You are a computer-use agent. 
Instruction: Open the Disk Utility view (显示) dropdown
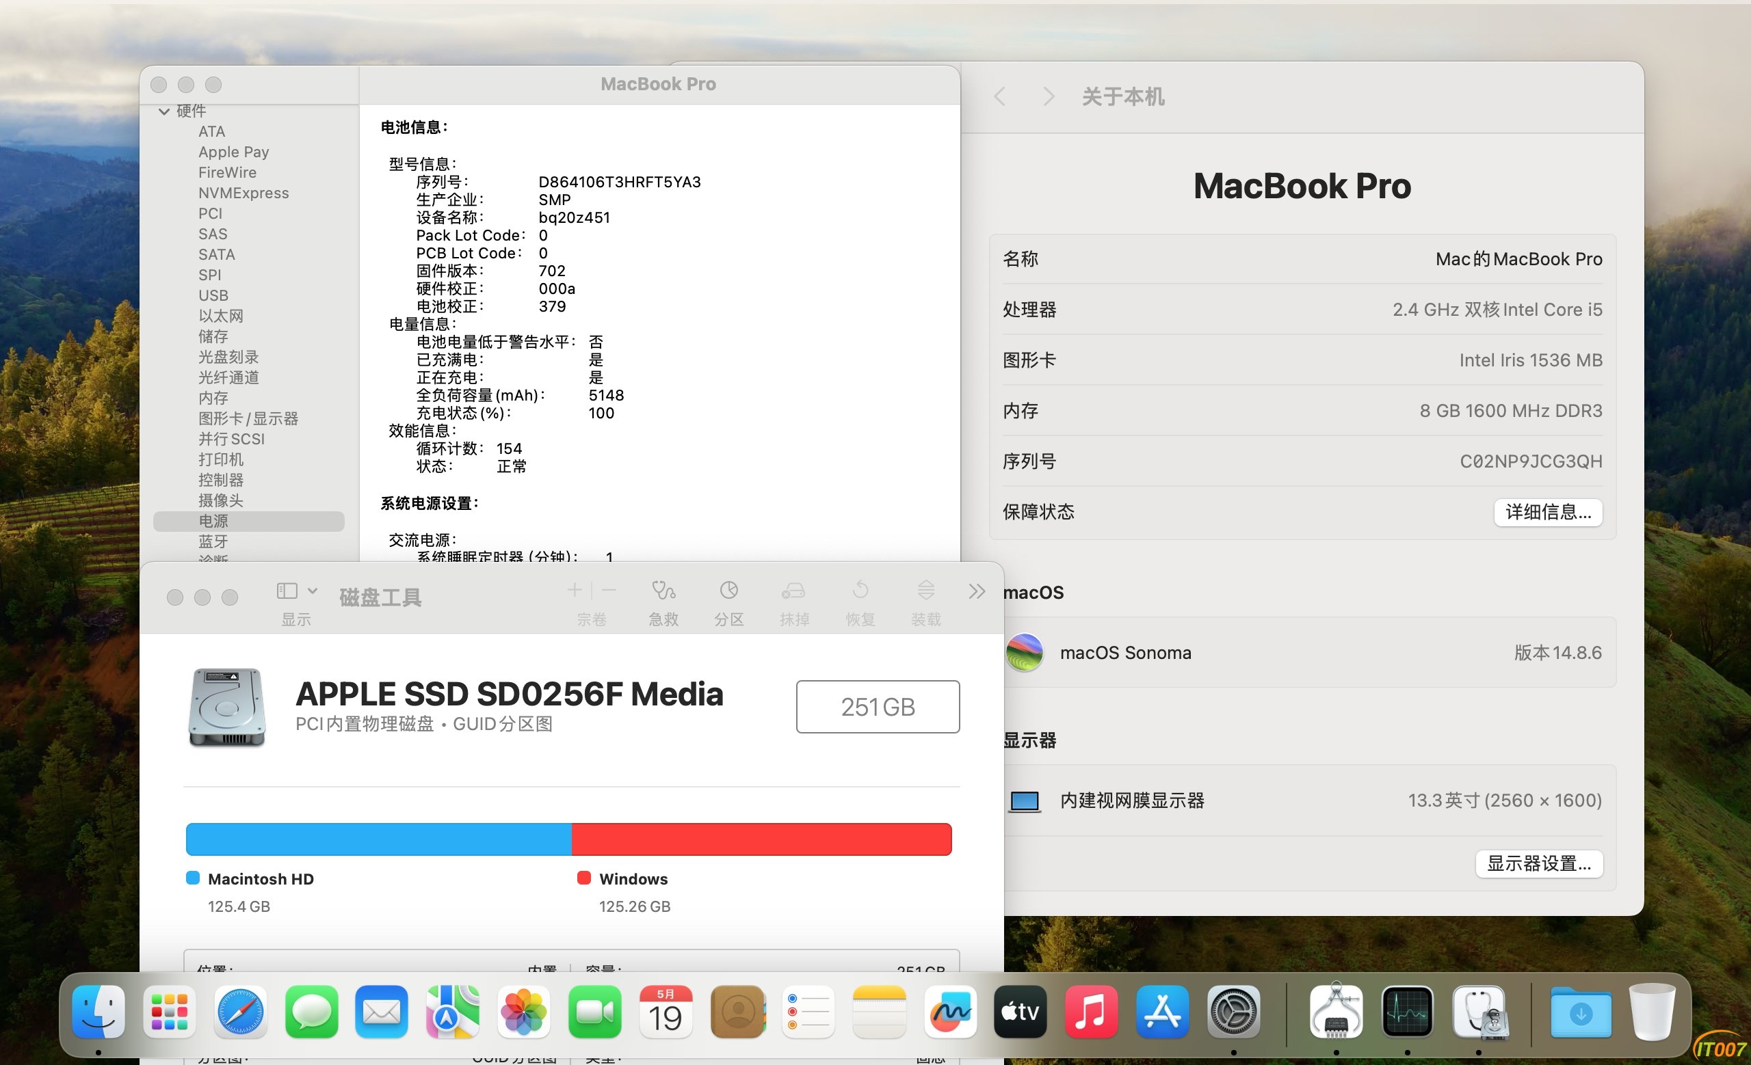coord(296,591)
